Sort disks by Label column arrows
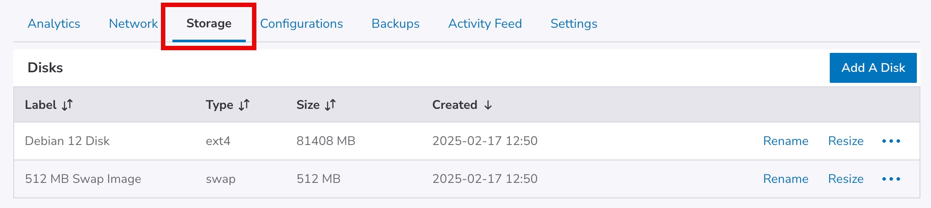This screenshot has height=208, width=931. pyautogui.click(x=67, y=105)
